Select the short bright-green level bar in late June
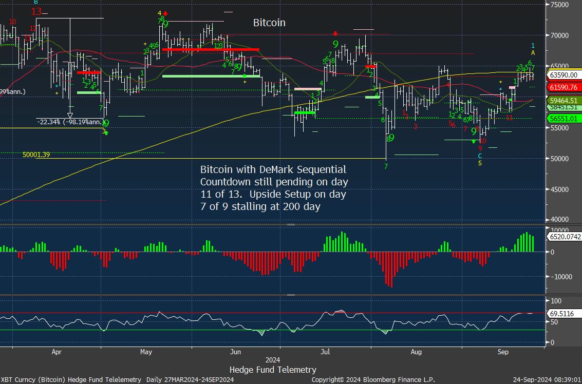 click(x=305, y=112)
